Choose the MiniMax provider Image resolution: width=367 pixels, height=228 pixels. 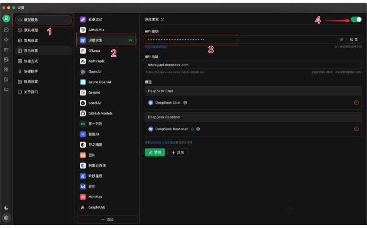[107, 197]
